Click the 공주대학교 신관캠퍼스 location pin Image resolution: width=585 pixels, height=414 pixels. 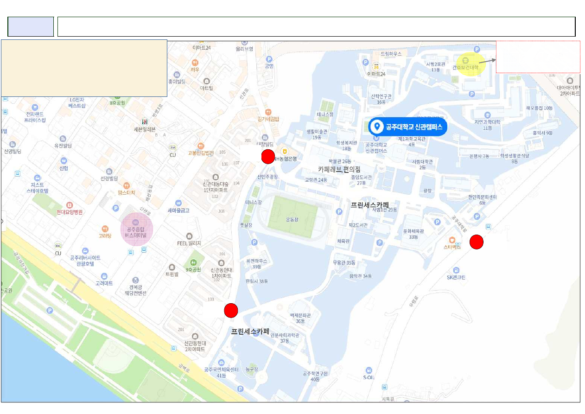(x=377, y=127)
